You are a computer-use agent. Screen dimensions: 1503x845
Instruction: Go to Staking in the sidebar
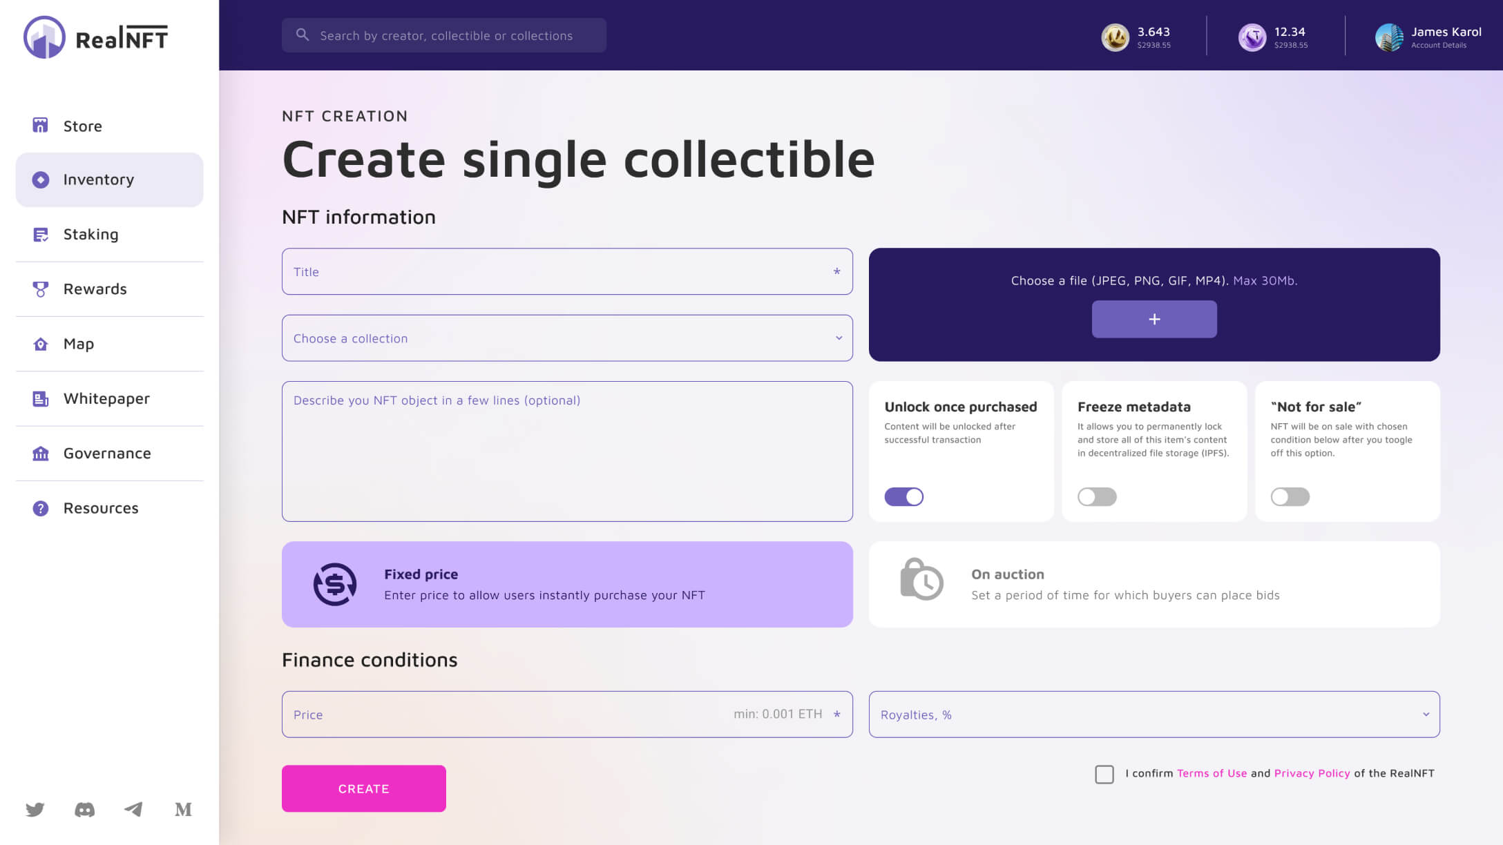pyautogui.click(x=90, y=234)
